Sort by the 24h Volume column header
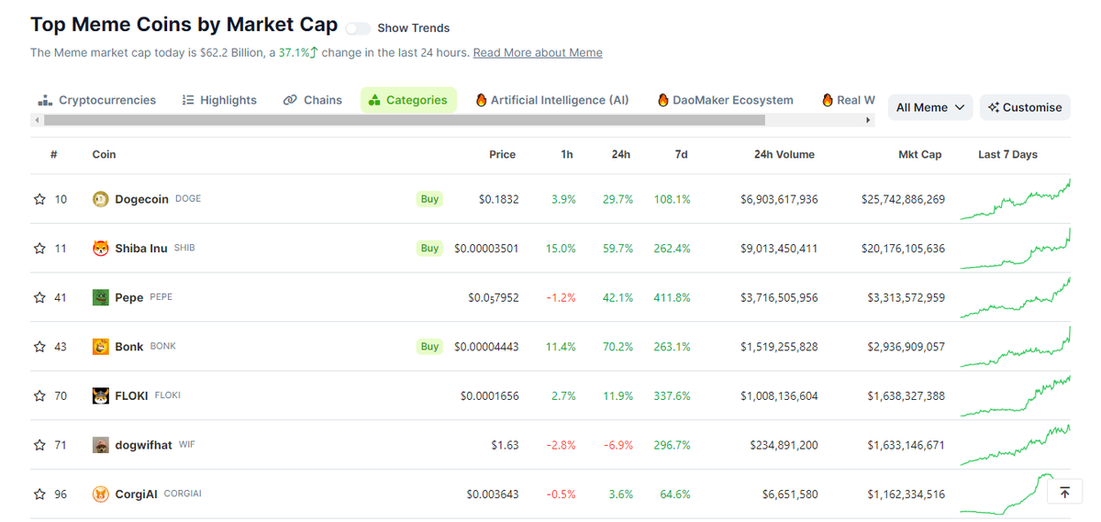This screenshot has width=1101, height=522. click(x=784, y=154)
